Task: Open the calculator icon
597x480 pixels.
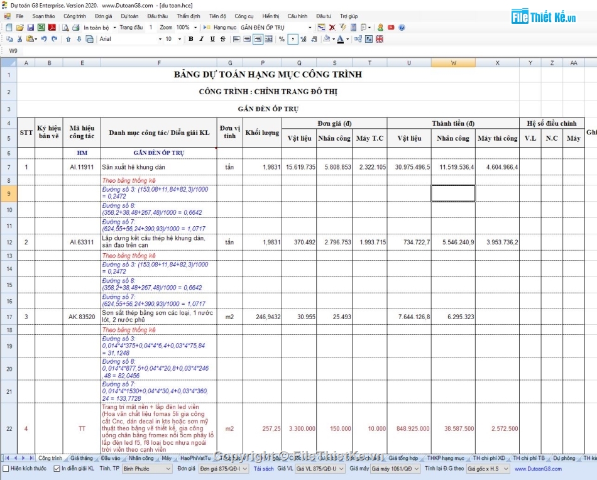Action: point(353,28)
